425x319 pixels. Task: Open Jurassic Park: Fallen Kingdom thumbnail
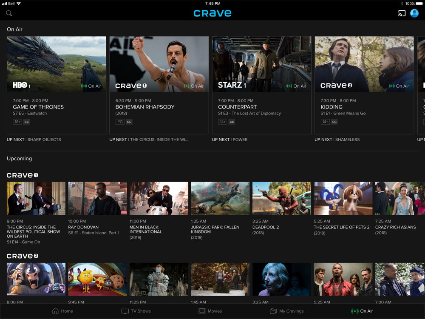220,198
